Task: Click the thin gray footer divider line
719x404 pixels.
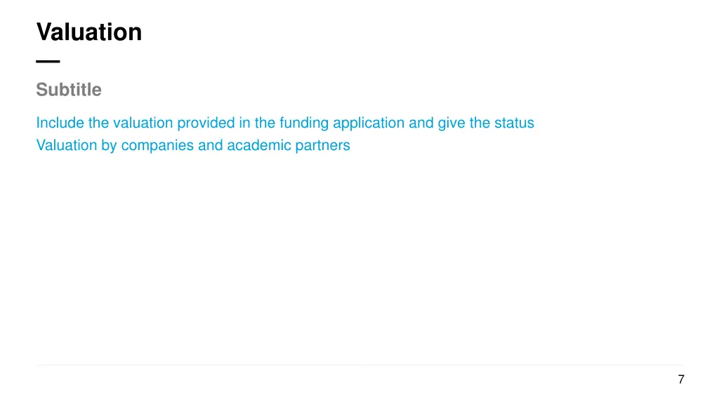Action: [359, 365]
